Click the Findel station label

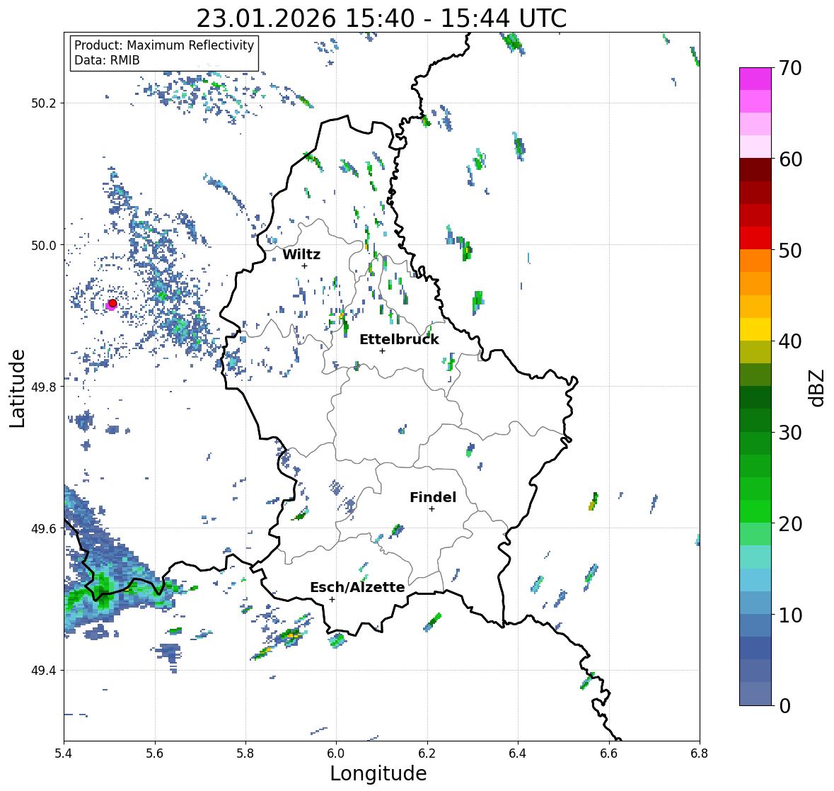(x=432, y=497)
